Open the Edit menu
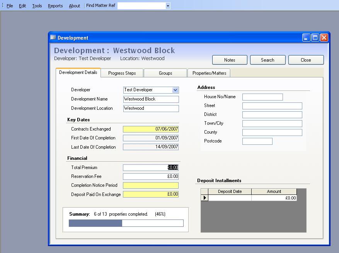339x253 pixels. [x=22, y=5]
